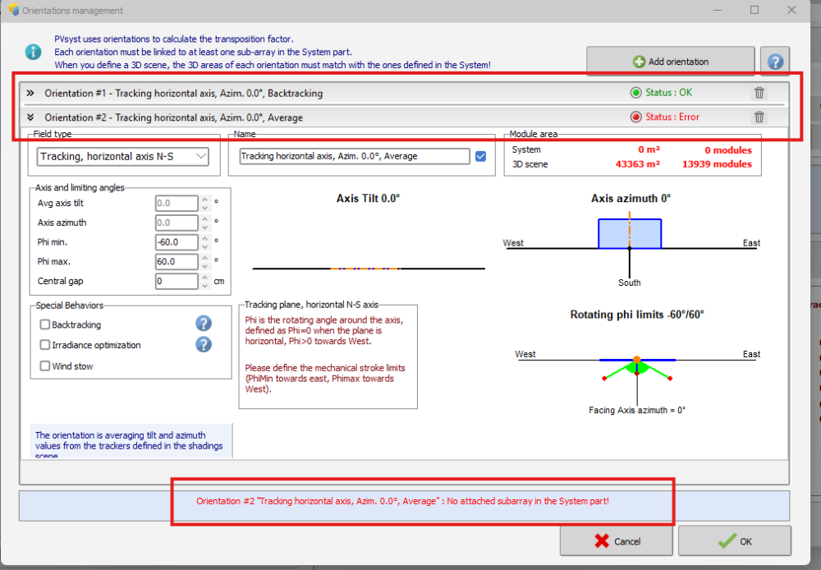Enable the Wind stow checkbox
Screen dimensions: 821x570
coord(45,366)
